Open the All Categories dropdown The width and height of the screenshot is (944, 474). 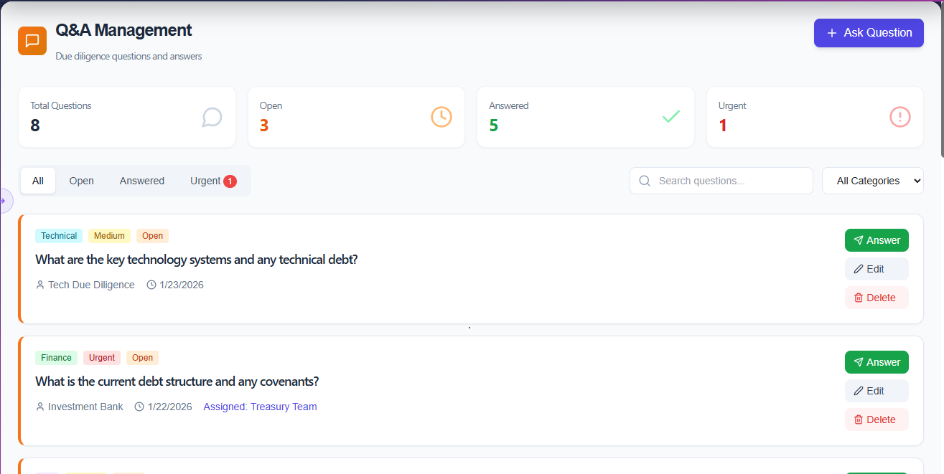(x=872, y=181)
